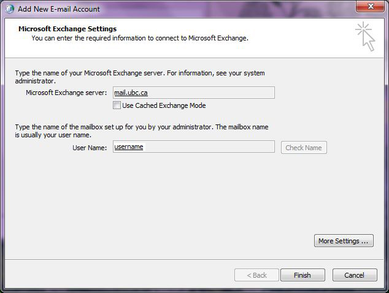Click the "You can enter the required information" subtitle

tap(140, 38)
